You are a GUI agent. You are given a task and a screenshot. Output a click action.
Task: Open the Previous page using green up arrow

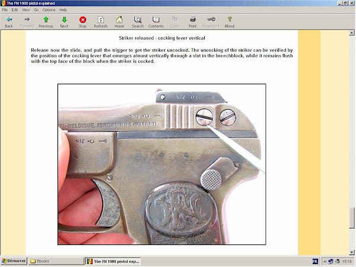click(x=46, y=22)
